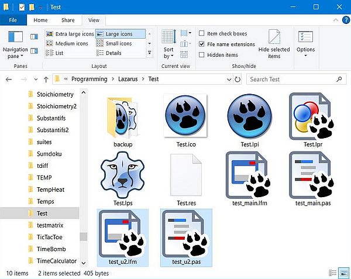
Task: Refresh the current folder view
Action: click(238, 80)
